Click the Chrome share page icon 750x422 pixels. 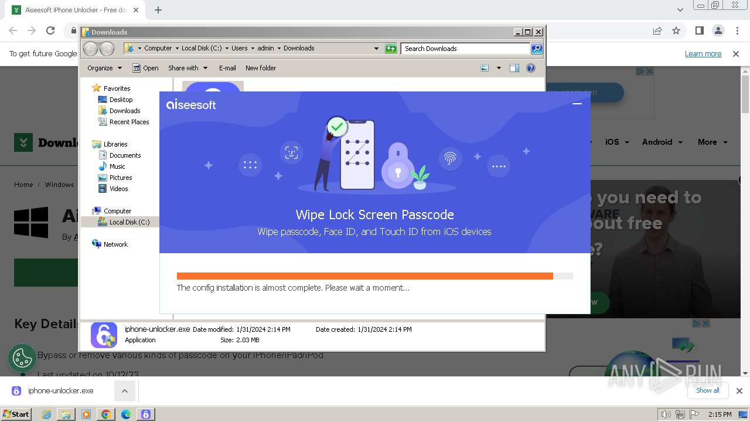click(x=657, y=31)
